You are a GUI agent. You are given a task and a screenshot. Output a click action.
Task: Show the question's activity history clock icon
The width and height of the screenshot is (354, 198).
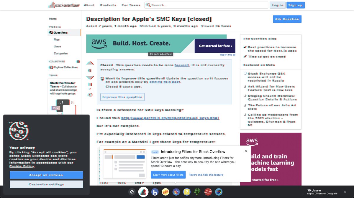[x=90, y=95]
